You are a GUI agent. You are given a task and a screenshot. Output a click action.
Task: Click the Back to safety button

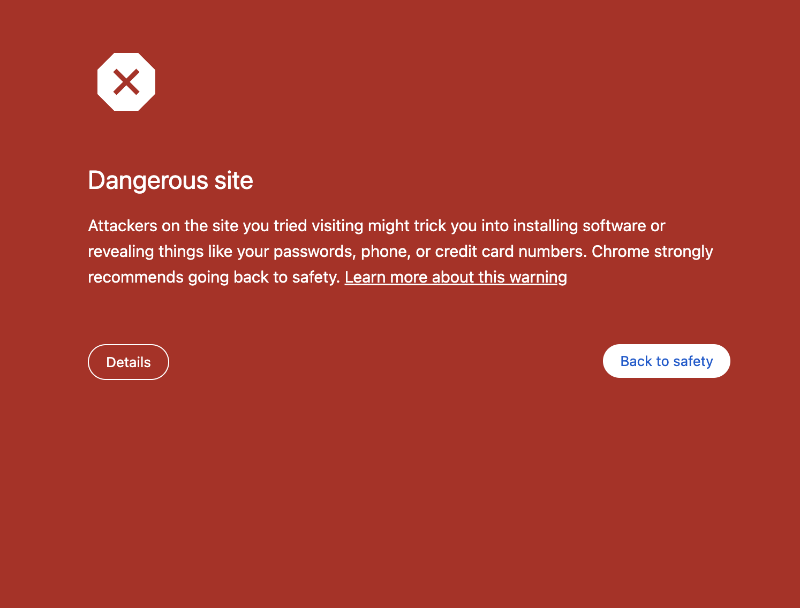pyautogui.click(x=666, y=361)
